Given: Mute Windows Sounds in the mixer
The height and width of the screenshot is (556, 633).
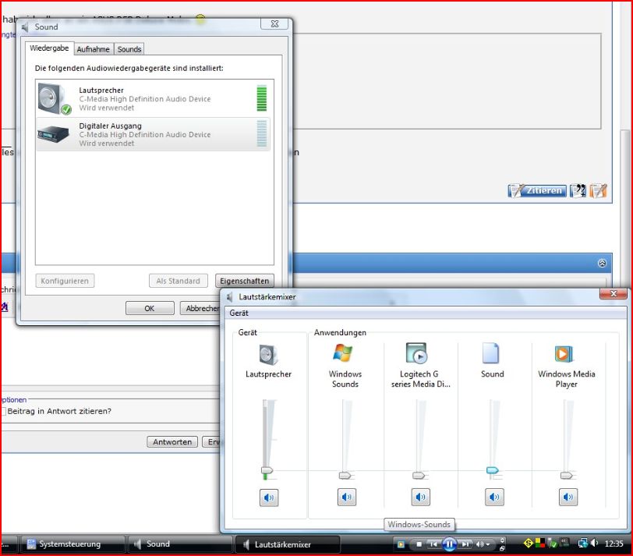Looking at the screenshot, I should click(x=347, y=497).
